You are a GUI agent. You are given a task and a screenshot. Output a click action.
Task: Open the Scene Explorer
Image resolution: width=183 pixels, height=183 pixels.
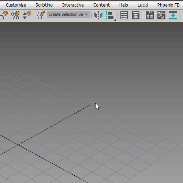[124, 15]
